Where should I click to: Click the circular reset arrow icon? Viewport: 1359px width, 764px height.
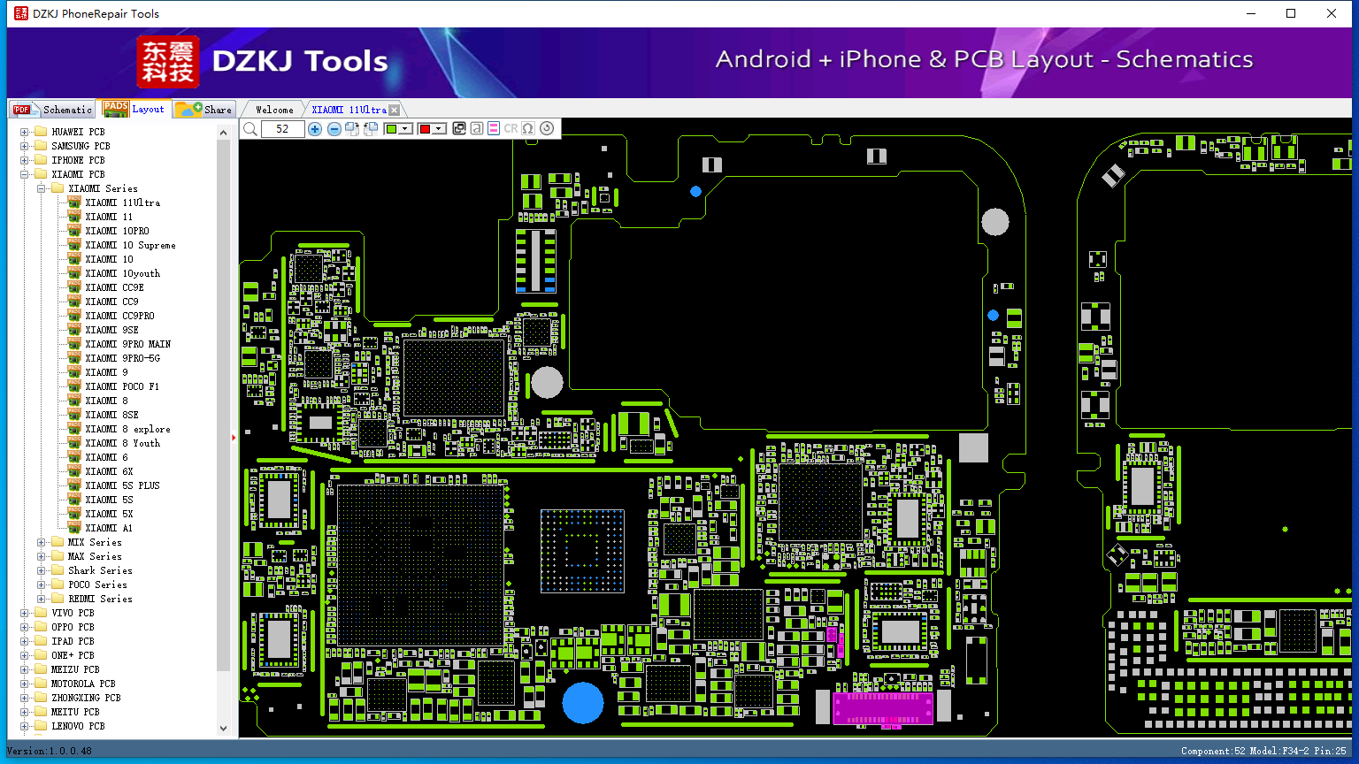[547, 129]
